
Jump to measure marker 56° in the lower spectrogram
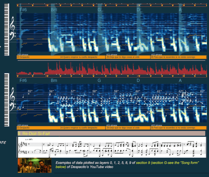tap(52, 91)
